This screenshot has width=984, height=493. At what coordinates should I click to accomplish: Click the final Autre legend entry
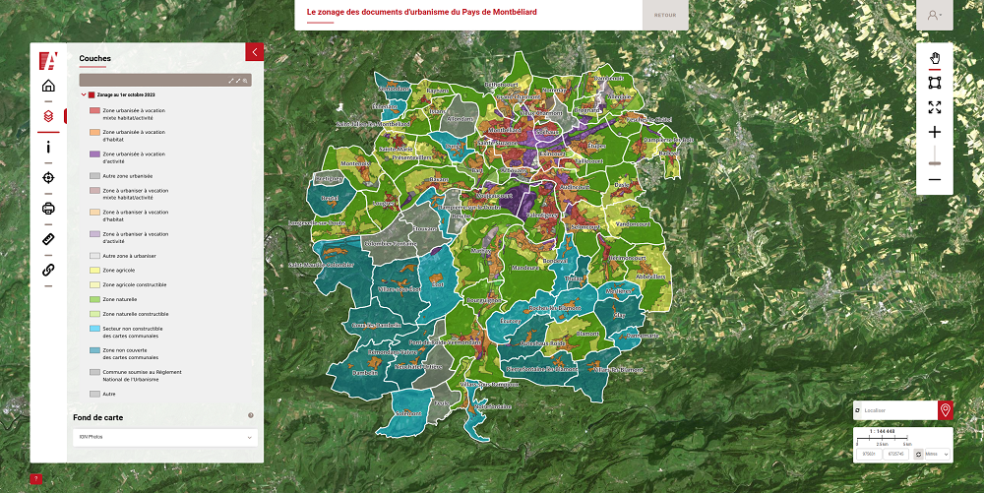[x=109, y=395]
